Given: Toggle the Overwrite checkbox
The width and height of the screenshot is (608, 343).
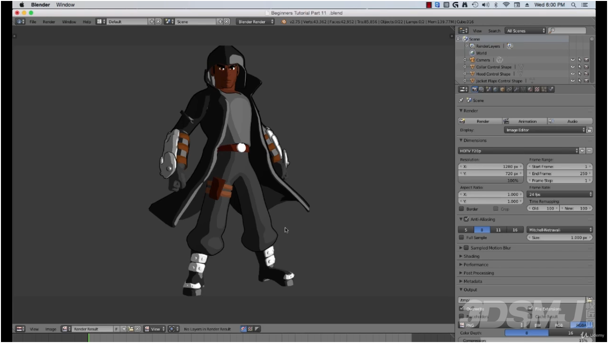Looking at the screenshot, I should point(462,308).
